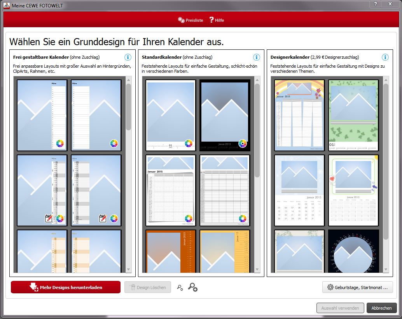The image size is (402, 319).
Task: Select snowflake blue designer calendar
Action: click(299, 190)
